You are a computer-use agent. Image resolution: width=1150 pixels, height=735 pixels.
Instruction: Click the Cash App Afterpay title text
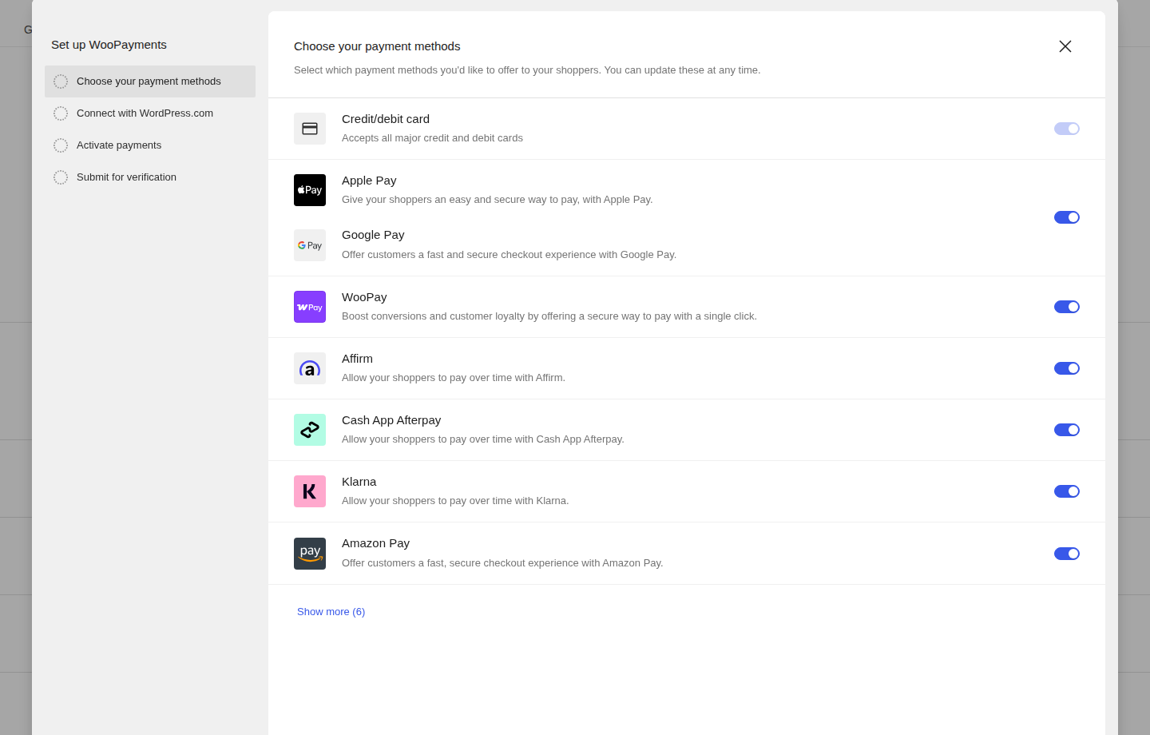tap(391, 420)
